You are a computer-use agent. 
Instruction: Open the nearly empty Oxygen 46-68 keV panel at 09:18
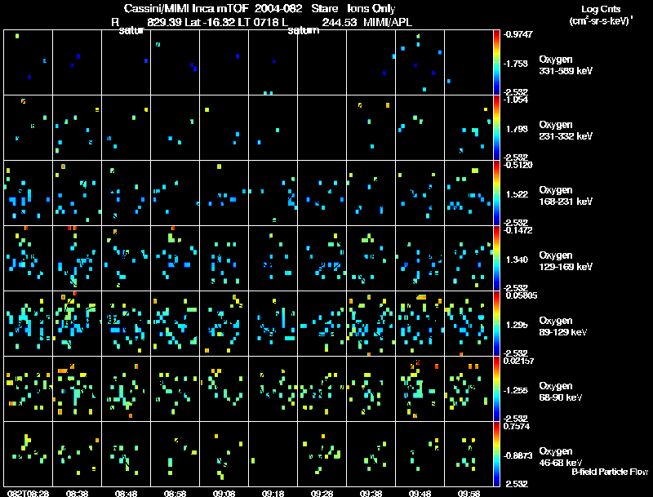273,454
